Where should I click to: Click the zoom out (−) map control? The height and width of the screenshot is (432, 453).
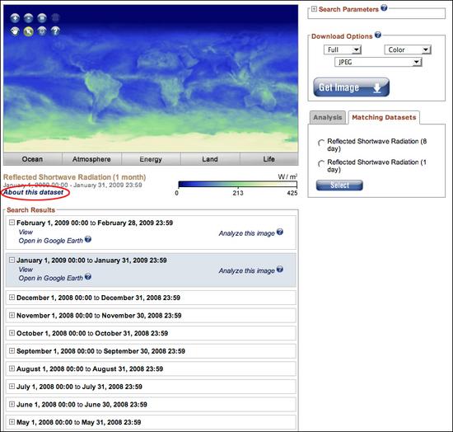click(x=29, y=18)
